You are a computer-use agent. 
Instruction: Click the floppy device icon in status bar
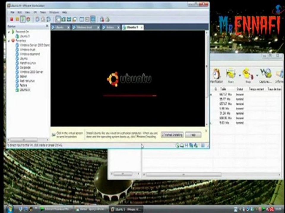186,145
